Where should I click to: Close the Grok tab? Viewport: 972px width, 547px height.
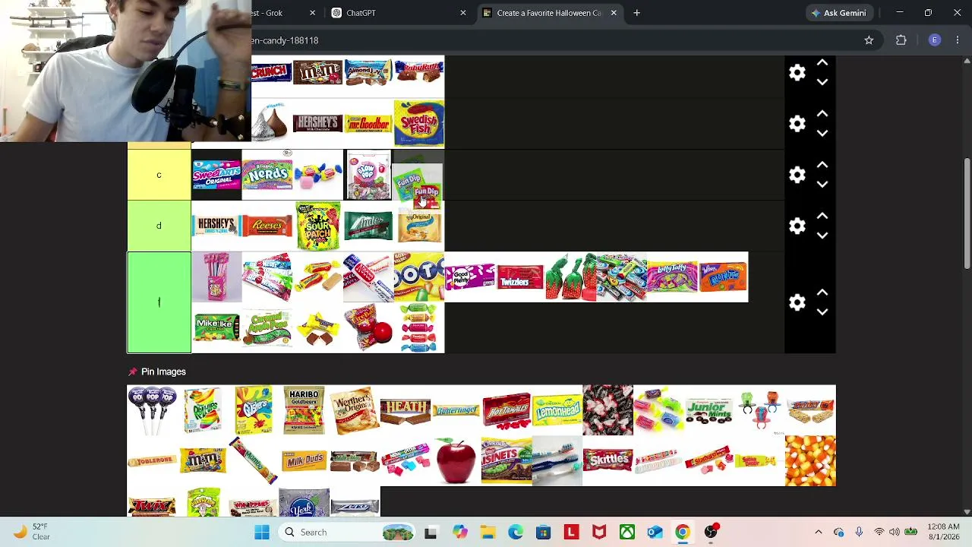coord(312,13)
